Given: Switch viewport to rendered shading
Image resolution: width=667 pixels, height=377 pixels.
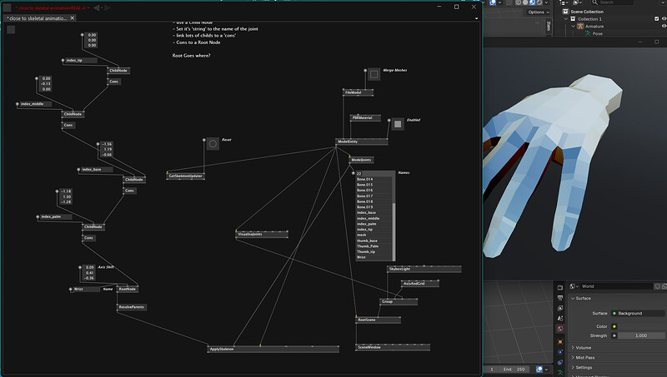Looking at the screenshot, I should tap(539, 2).
